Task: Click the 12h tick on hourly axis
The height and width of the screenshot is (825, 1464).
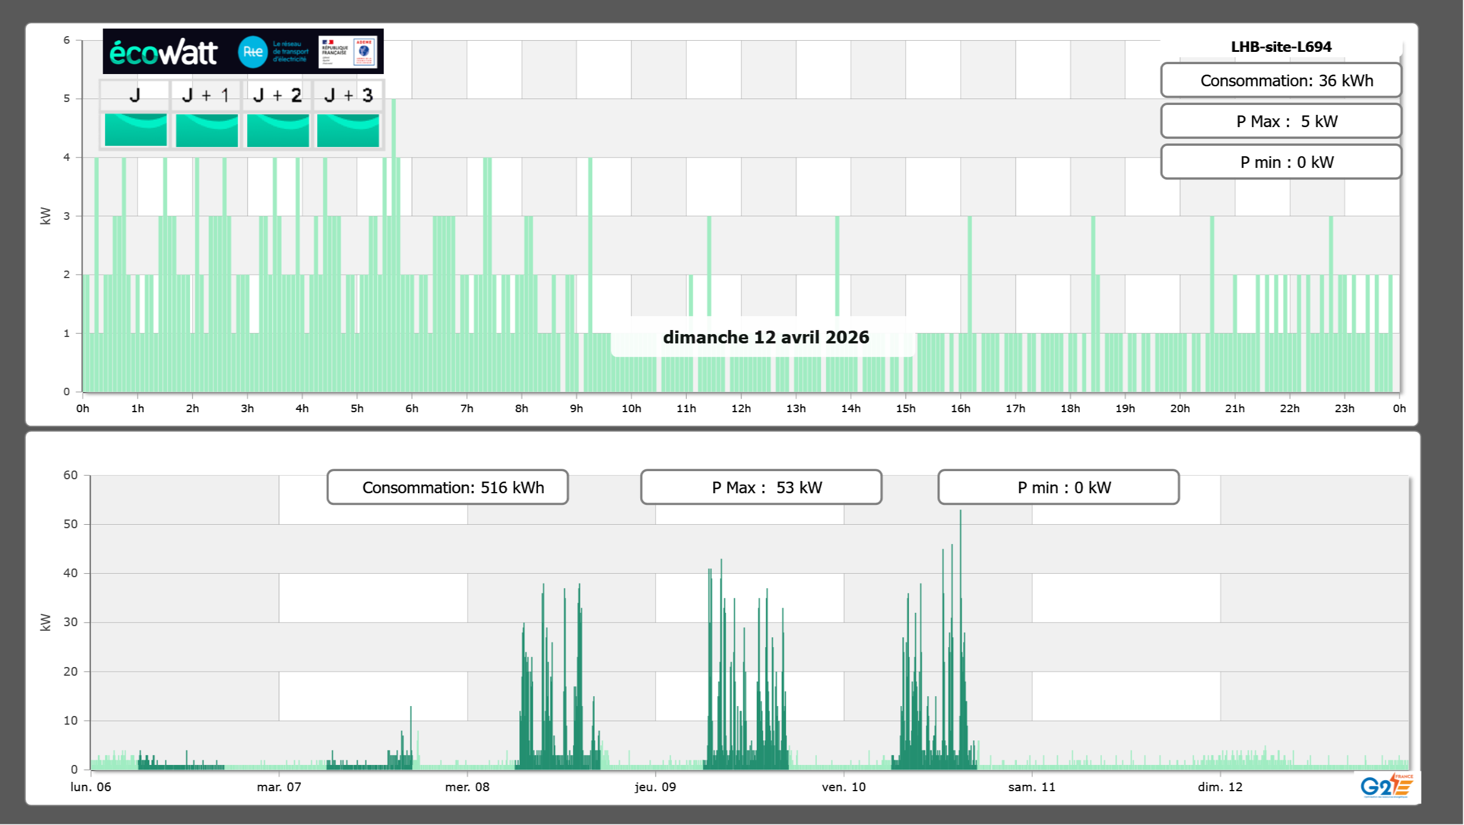Action: click(x=741, y=409)
